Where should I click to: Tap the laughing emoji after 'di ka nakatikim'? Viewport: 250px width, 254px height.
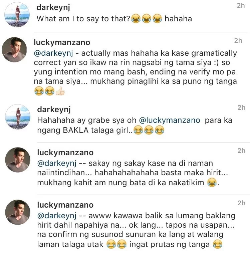212,182
